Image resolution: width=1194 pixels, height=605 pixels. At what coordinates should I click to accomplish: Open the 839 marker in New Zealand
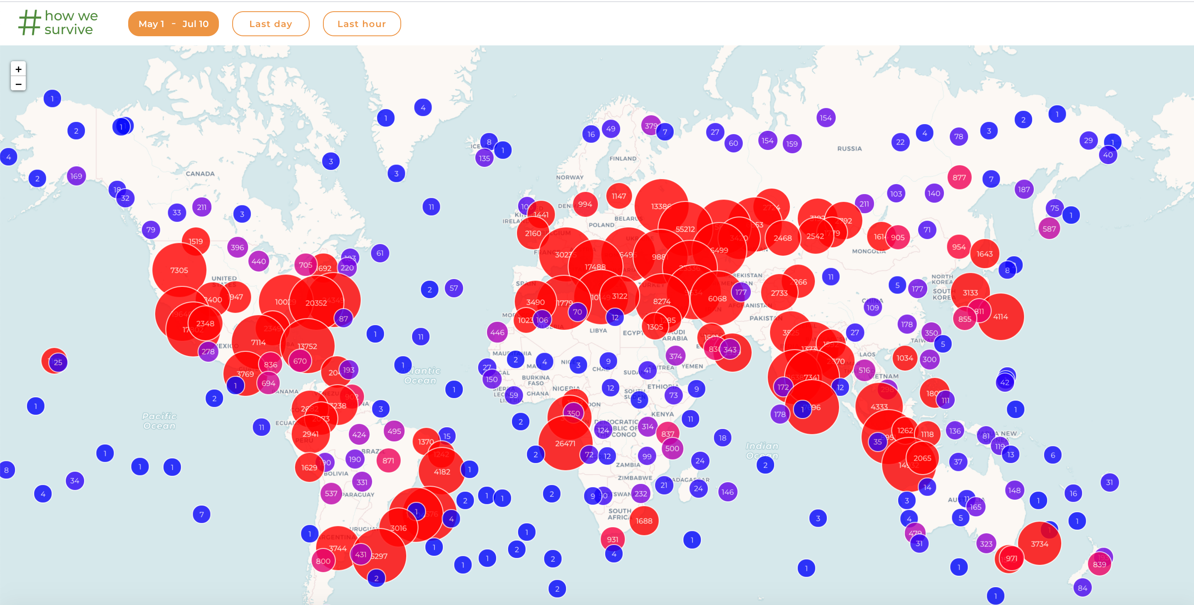click(1099, 564)
